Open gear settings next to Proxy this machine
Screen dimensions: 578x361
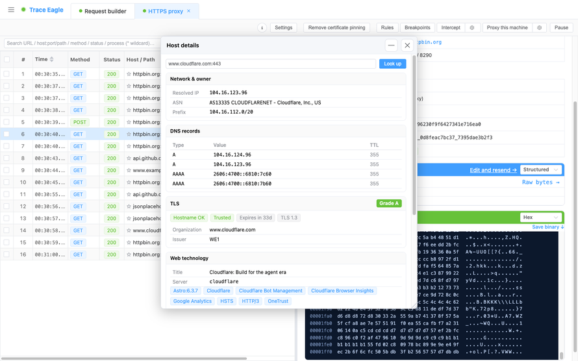coord(539,28)
